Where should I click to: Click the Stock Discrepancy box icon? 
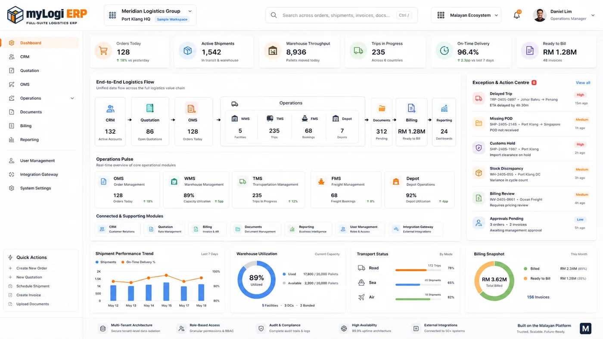click(479, 173)
